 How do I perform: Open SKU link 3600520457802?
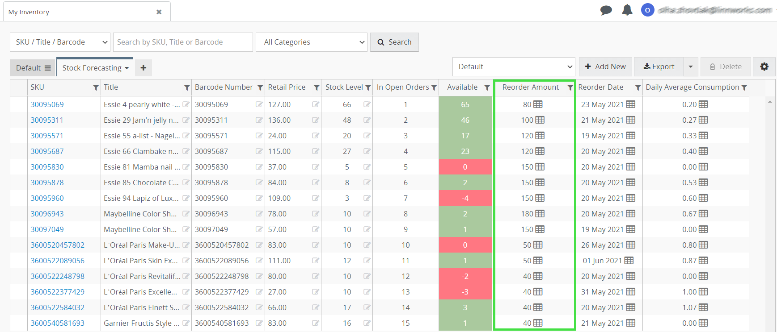[57, 245]
